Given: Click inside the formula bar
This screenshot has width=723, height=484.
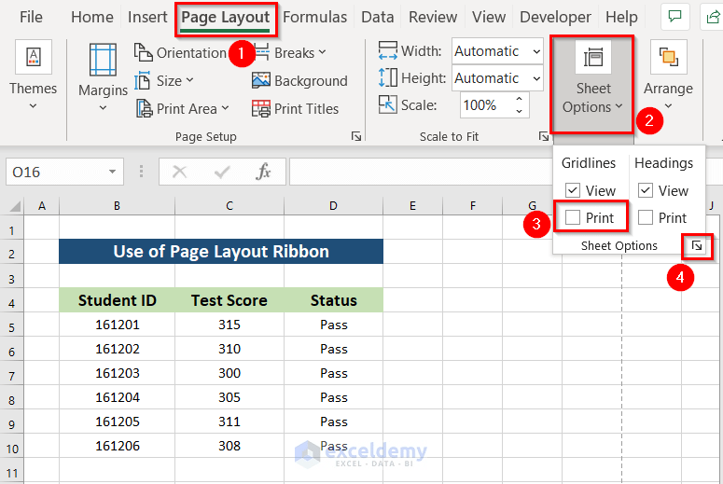Looking at the screenshot, I should pos(420,172).
